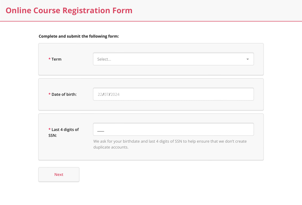Open the Term dropdown

tap(173, 59)
